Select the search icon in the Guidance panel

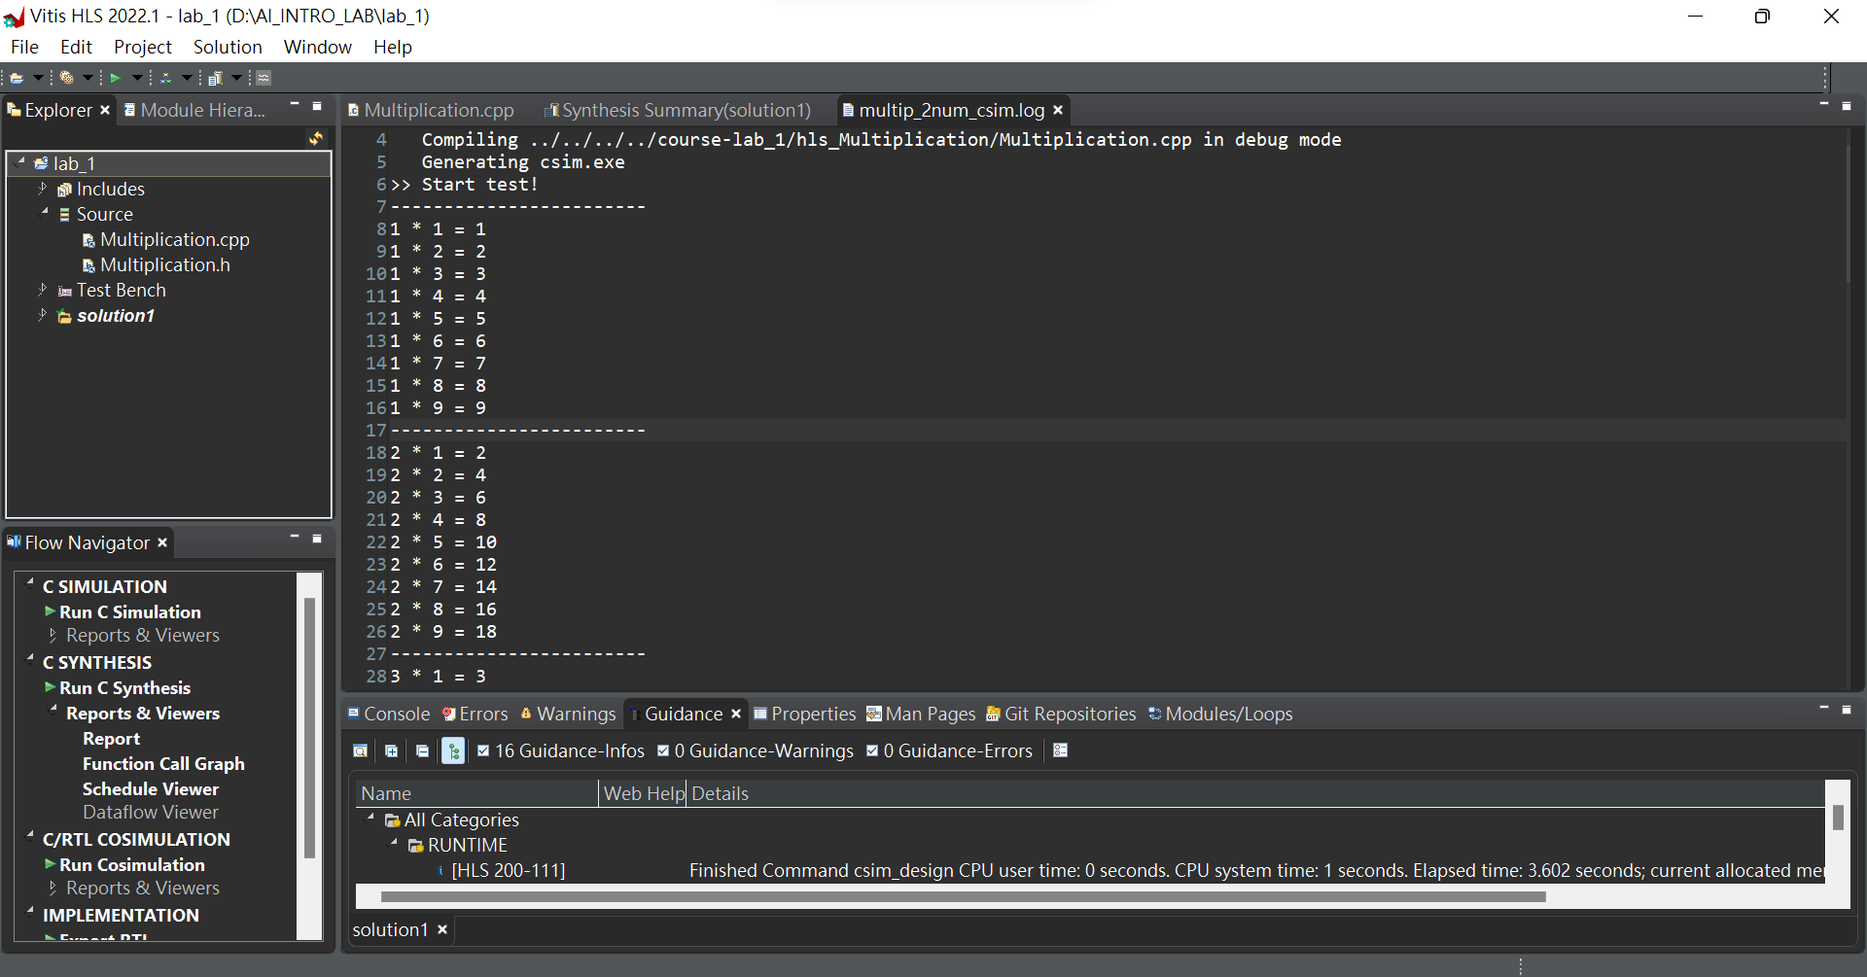pos(359,750)
